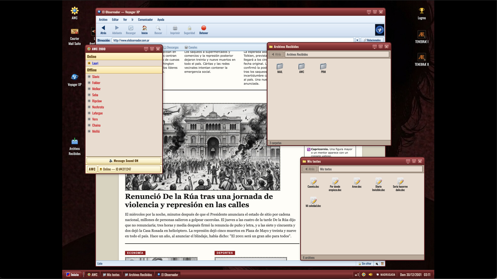Open Mi soledad.doc
This screenshot has width=497, height=279.
[313, 202]
